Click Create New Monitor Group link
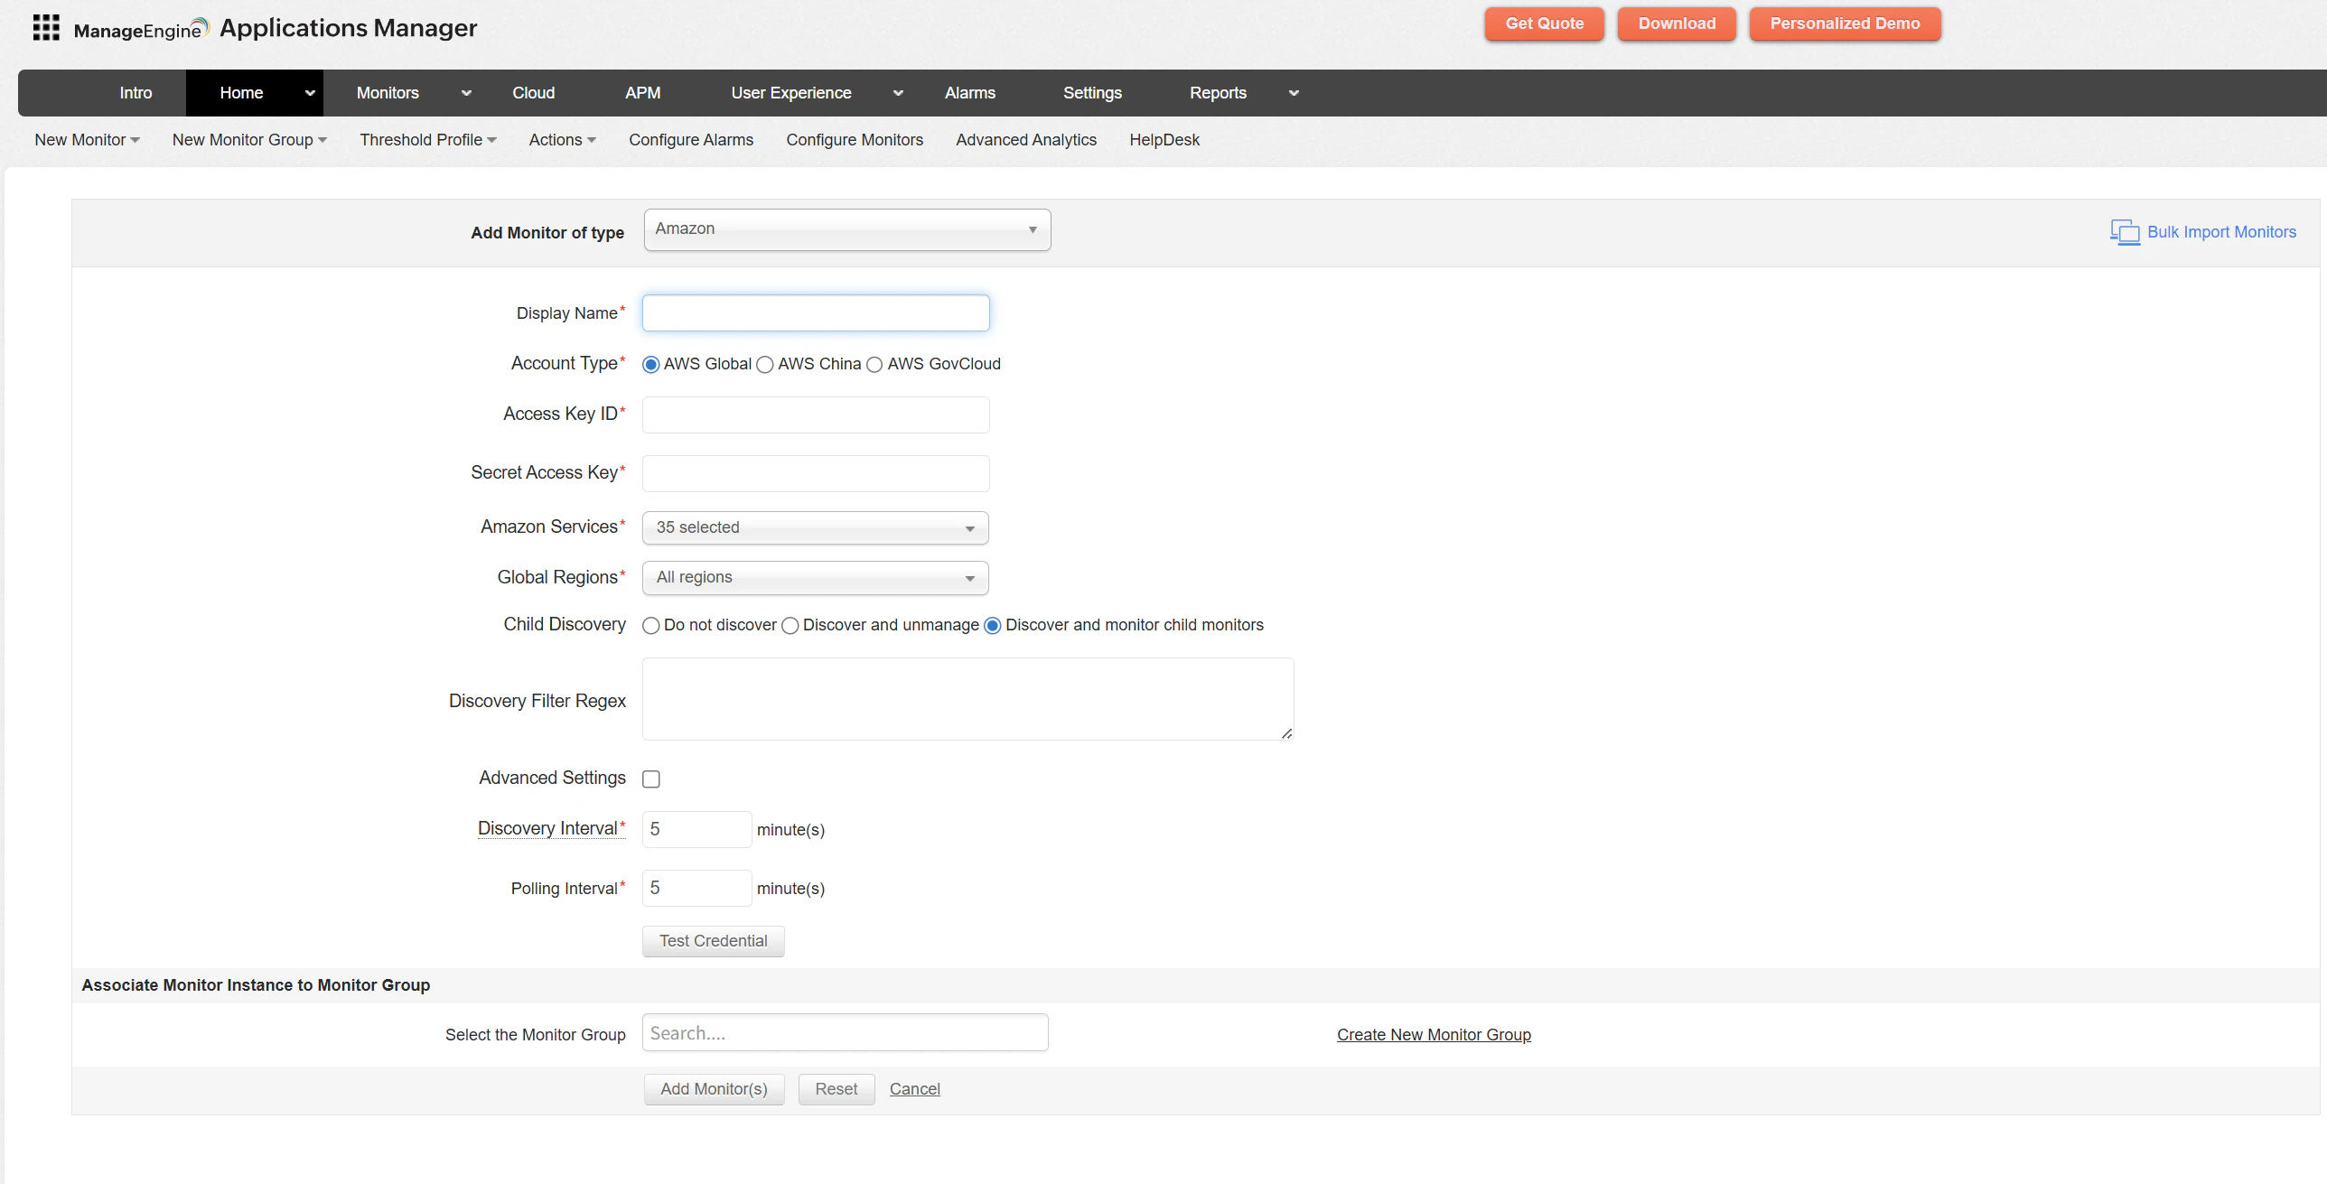This screenshot has width=2327, height=1184. (1434, 1035)
